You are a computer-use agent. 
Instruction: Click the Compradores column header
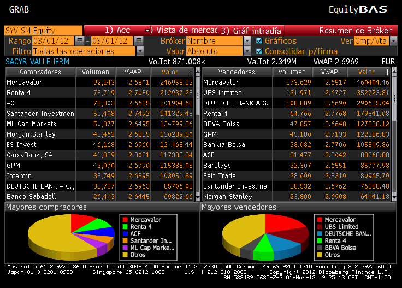40,72
